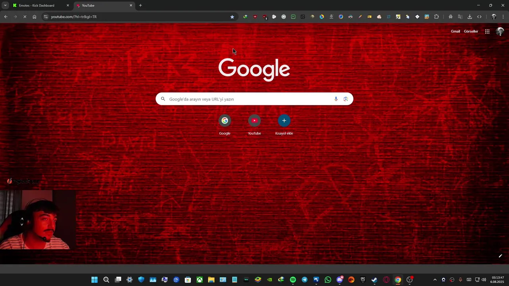Open Windows taskbar search
509x286 pixels.
(x=106, y=280)
